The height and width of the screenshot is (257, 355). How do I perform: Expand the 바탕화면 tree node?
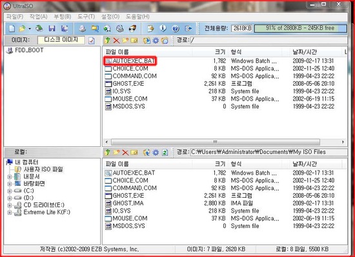(10, 184)
